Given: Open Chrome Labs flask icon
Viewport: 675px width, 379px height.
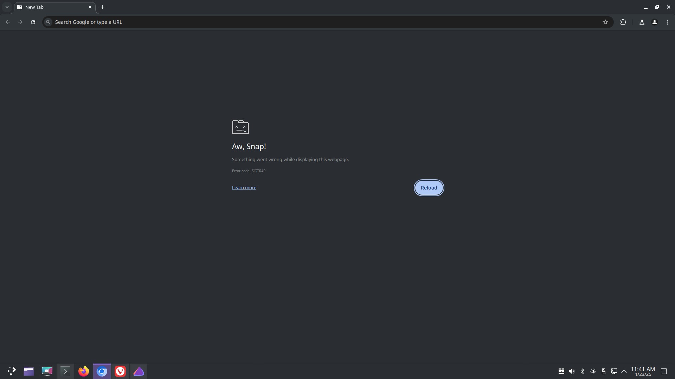Looking at the screenshot, I should pos(642,22).
